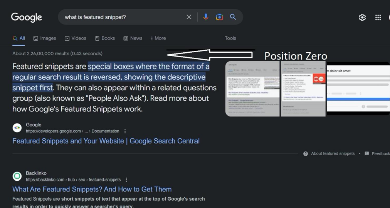This screenshot has height=208, width=390.
Task: Start voice search with microphone icon
Action: tap(206, 17)
